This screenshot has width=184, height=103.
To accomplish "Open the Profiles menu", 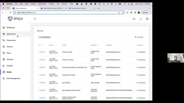I will point(51,4).
